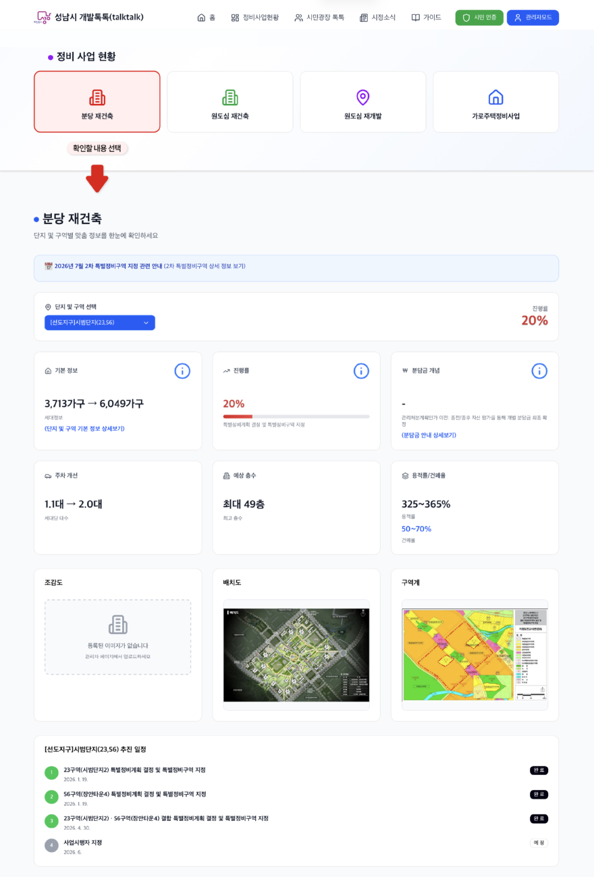Click the 사업시행자 지정 schedule item
Screen dimensions: 594x877
83,843
